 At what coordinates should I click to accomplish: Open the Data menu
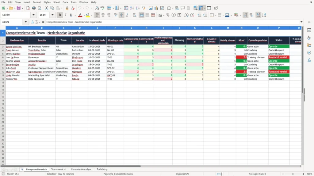[x=65, y=2]
